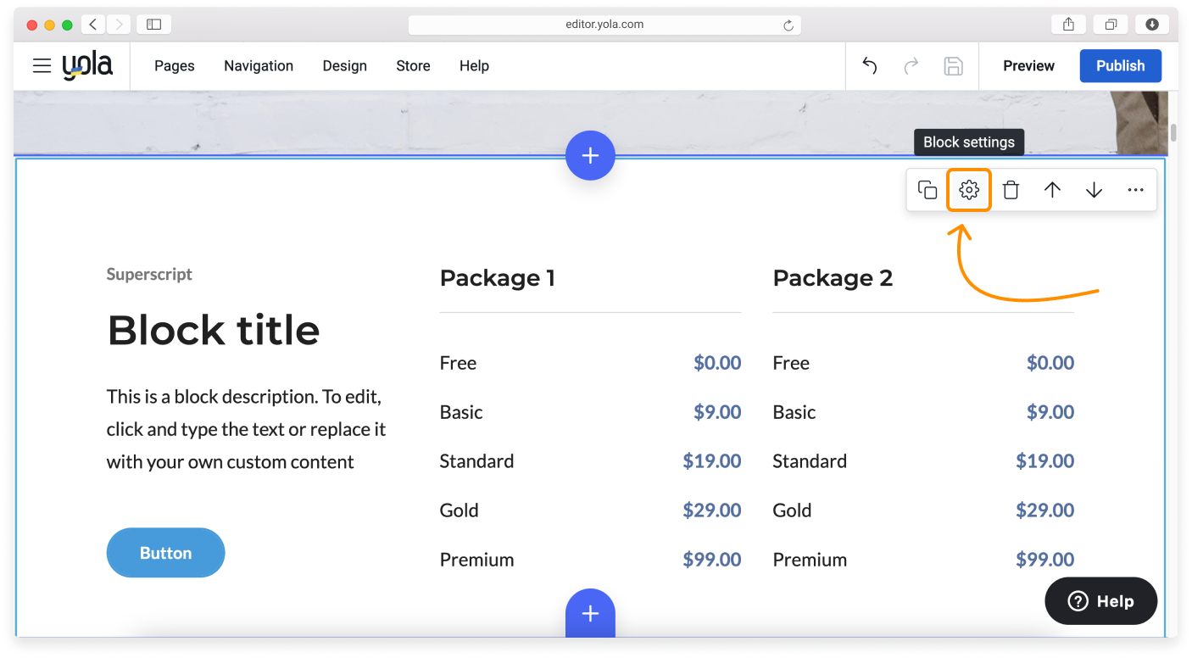1192x658 pixels.
Task: Save the site with the floppy disk icon
Action: tap(954, 65)
